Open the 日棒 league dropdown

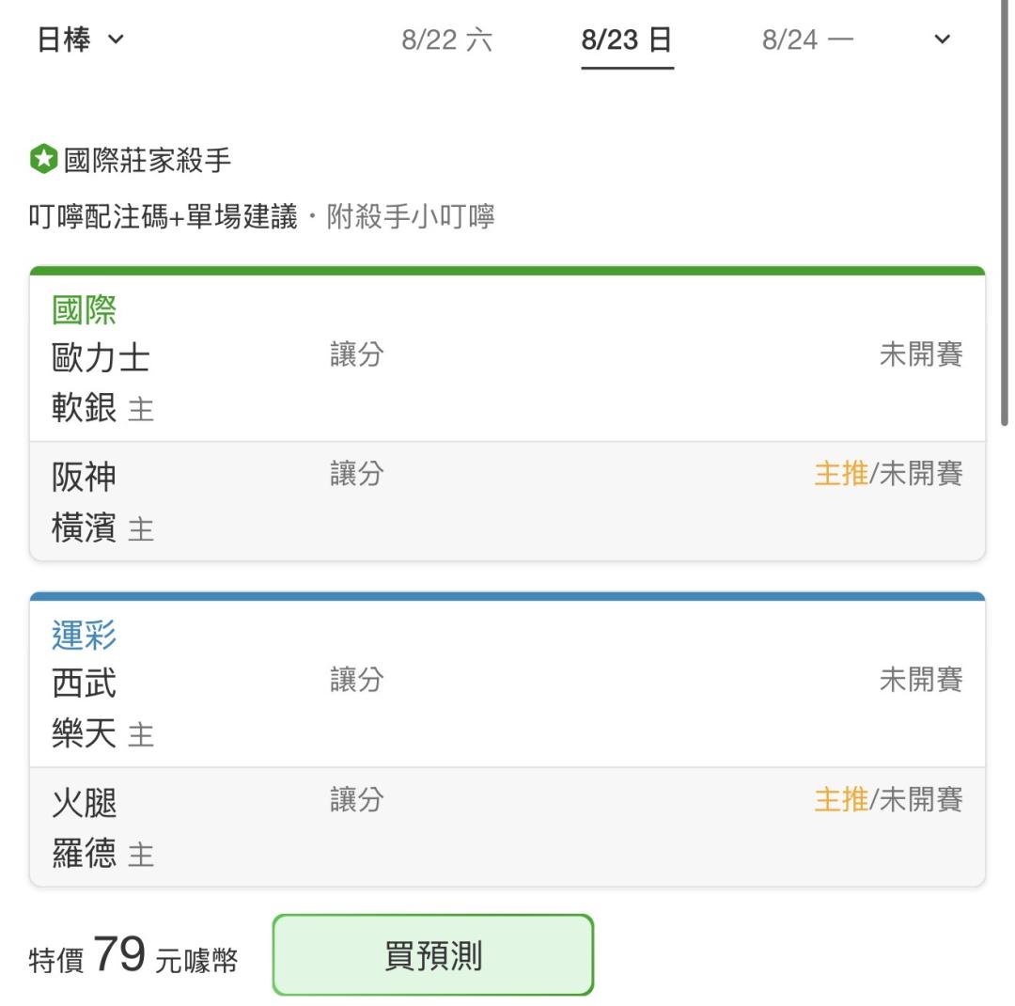point(80,39)
